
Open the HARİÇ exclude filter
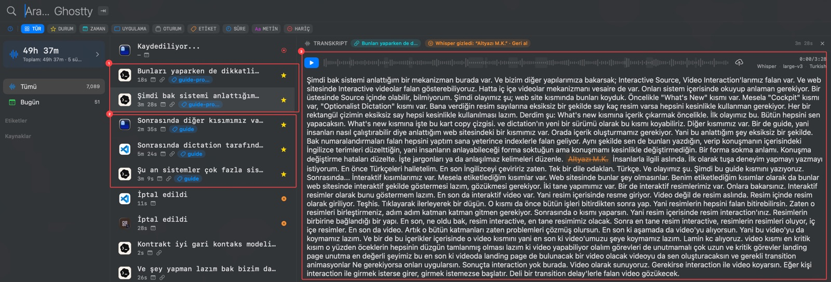click(299, 29)
